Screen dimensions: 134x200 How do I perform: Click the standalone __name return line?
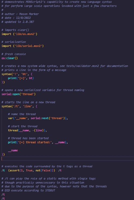(x=13, y=150)
